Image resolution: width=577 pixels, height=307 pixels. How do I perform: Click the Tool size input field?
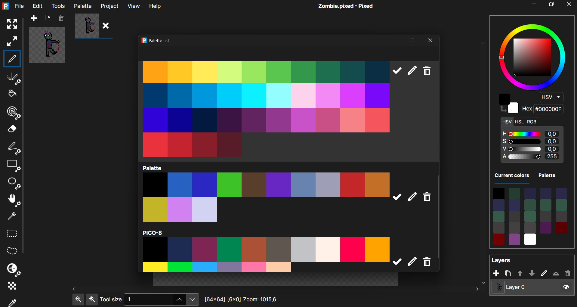coord(149,299)
